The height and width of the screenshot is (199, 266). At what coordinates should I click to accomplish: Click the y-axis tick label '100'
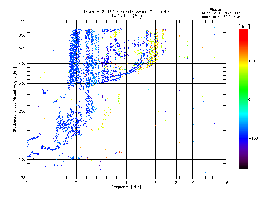pos(22,160)
